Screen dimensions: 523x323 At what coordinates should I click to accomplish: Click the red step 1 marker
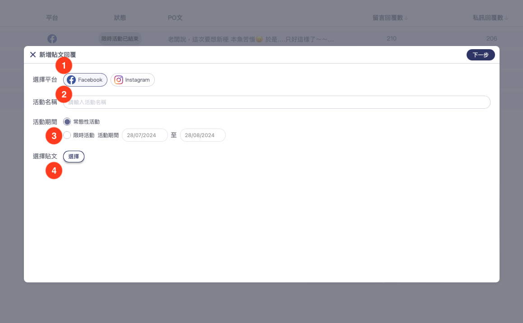click(64, 65)
